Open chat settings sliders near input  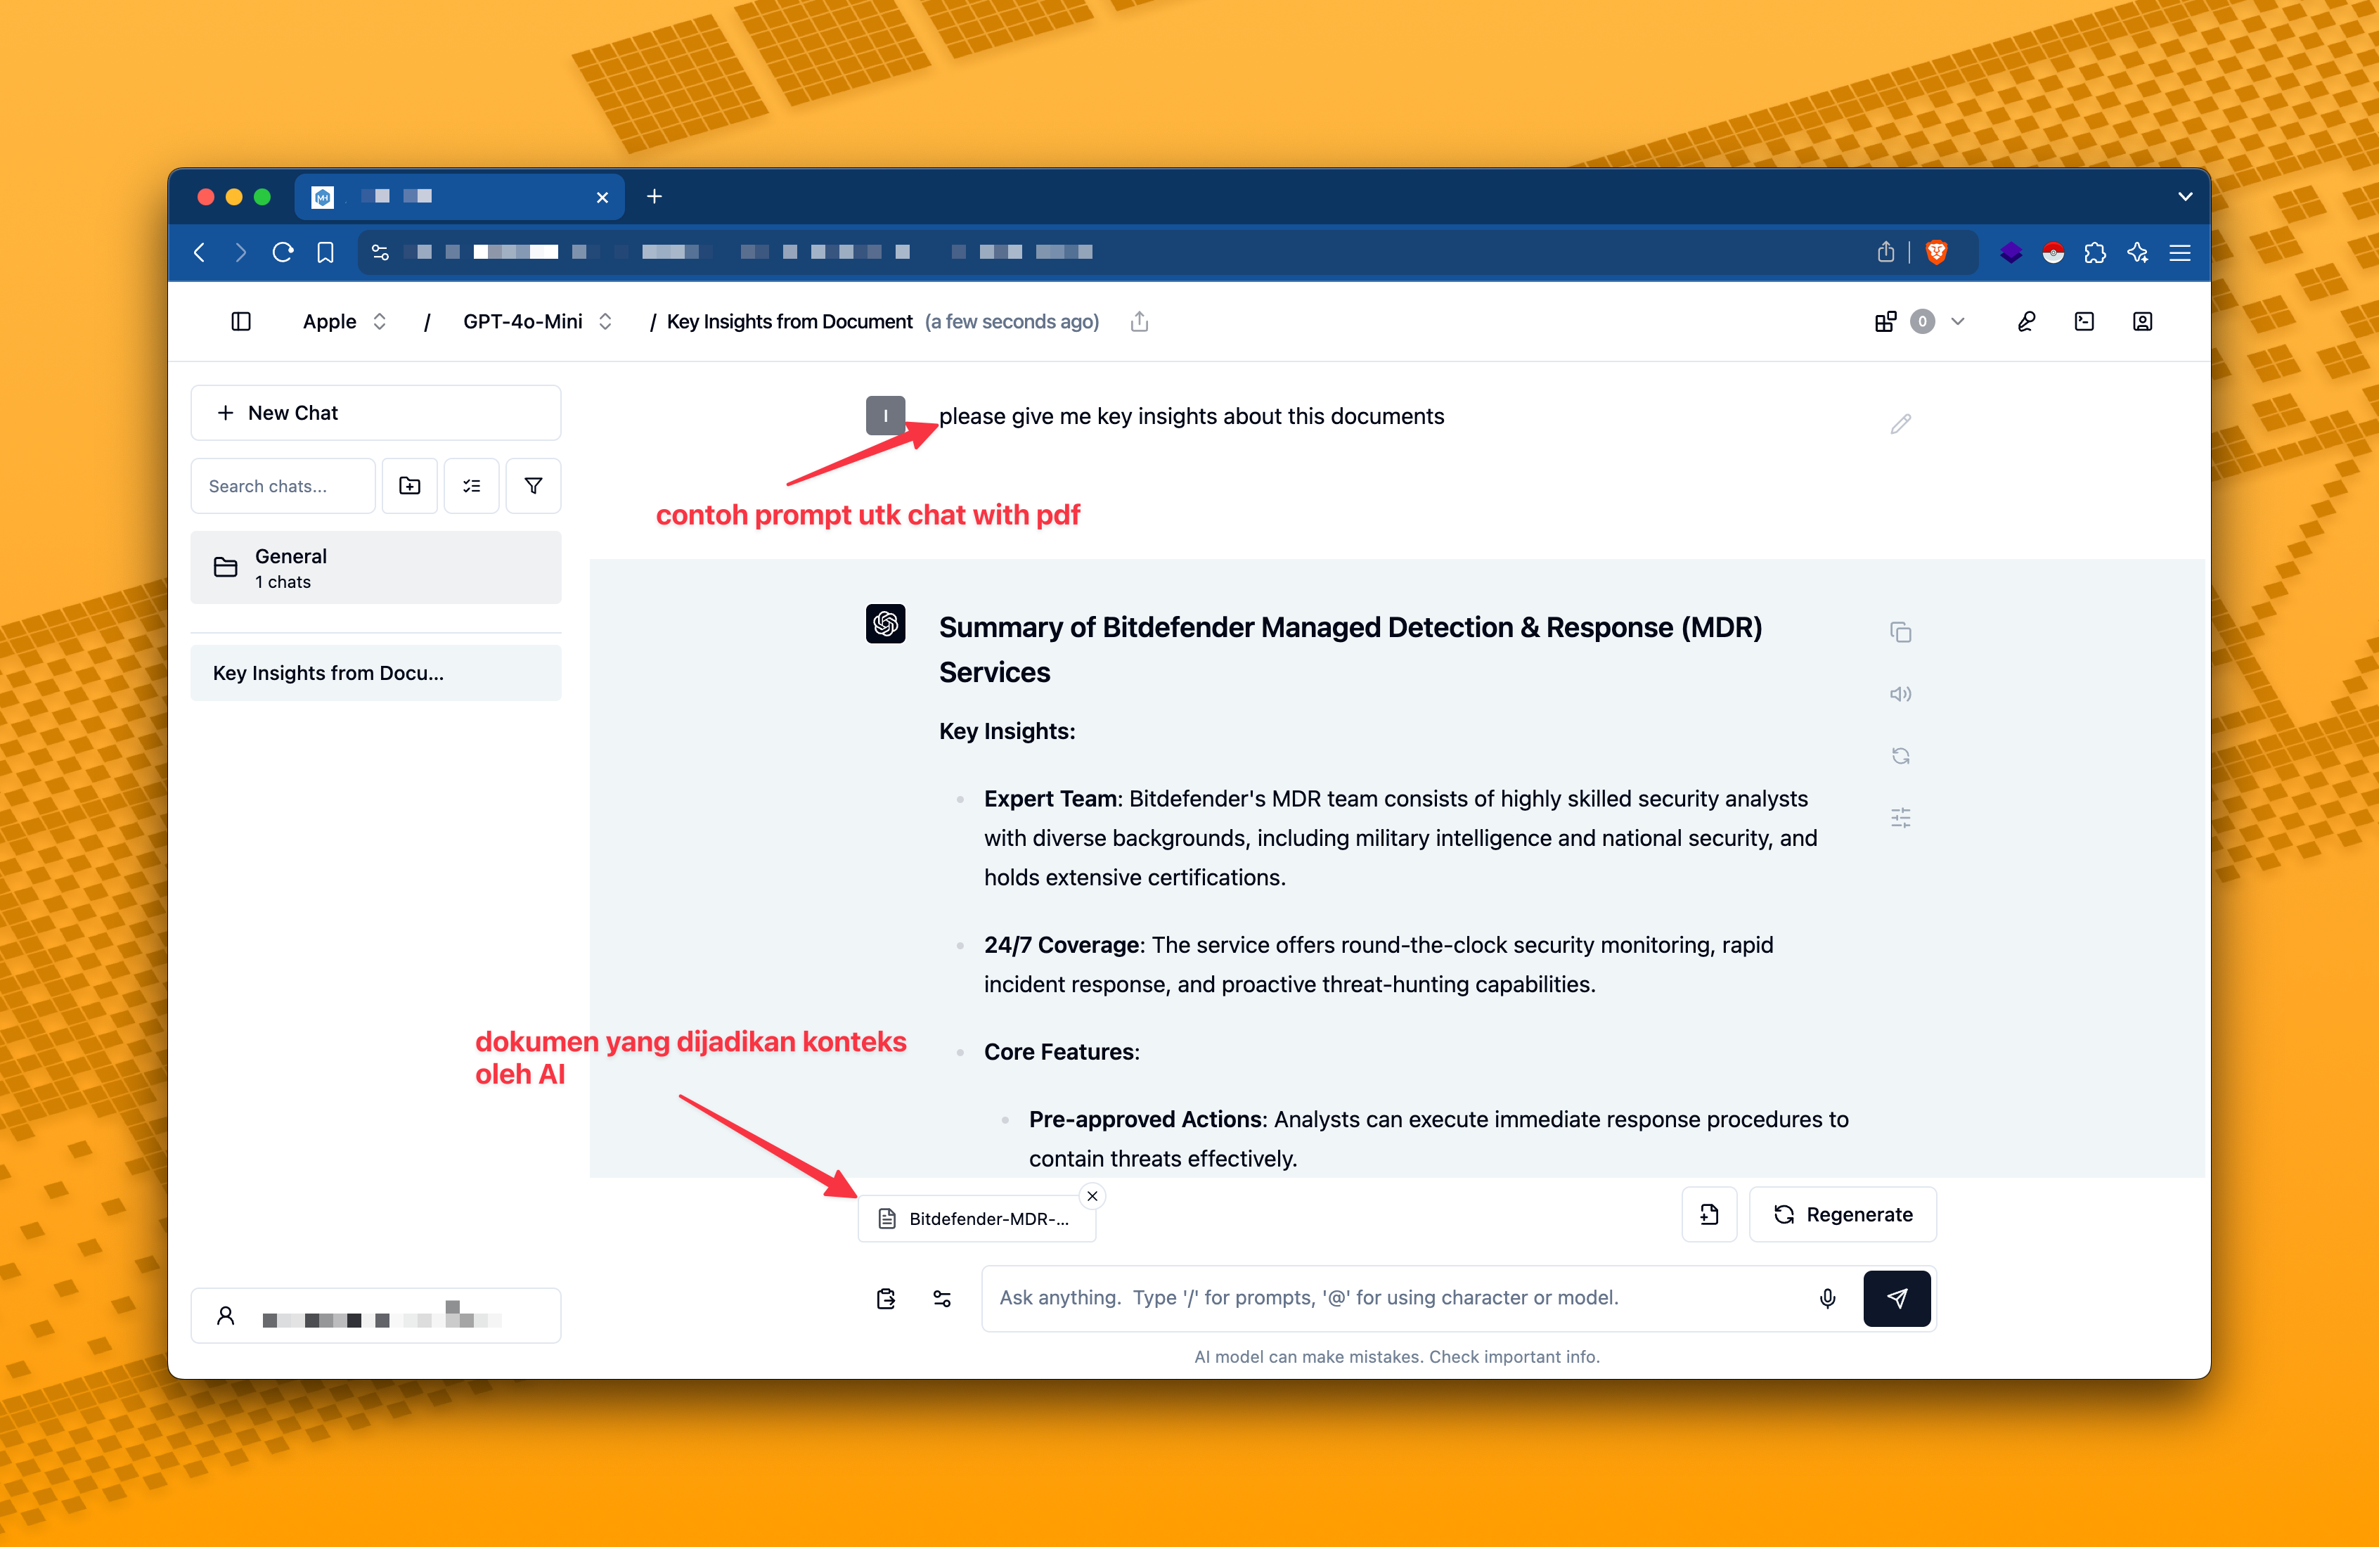[x=941, y=1298]
